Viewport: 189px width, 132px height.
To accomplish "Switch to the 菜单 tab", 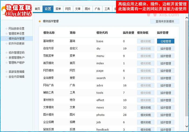I will (x=58, y=9).
